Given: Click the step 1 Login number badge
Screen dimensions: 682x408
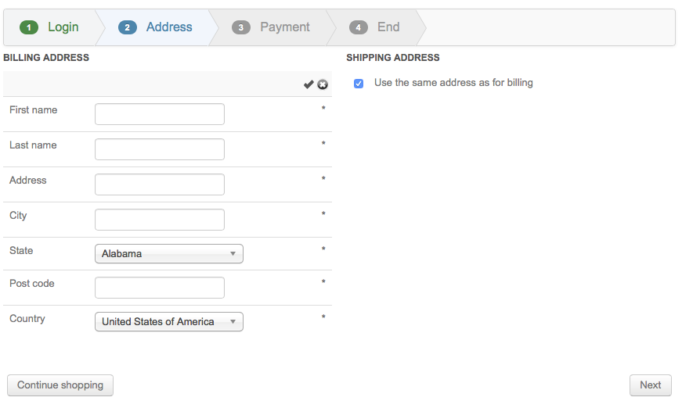Looking at the screenshot, I should [x=30, y=27].
